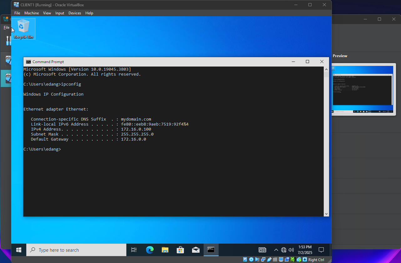Click the display settings indicator icon
Viewport: 401px width, 263px height.
click(x=281, y=260)
